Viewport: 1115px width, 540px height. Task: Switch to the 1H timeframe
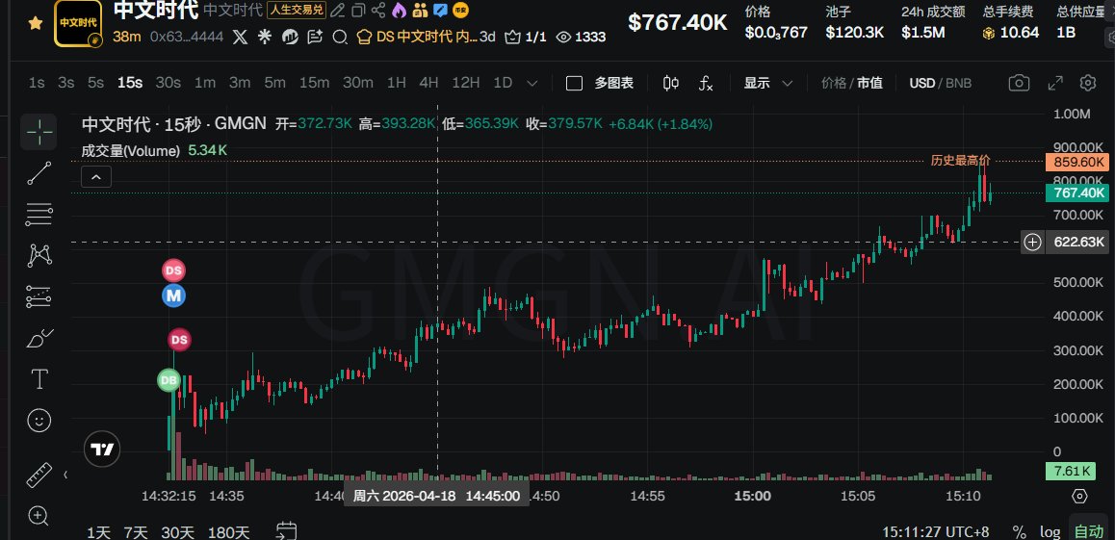pyautogui.click(x=396, y=83)
